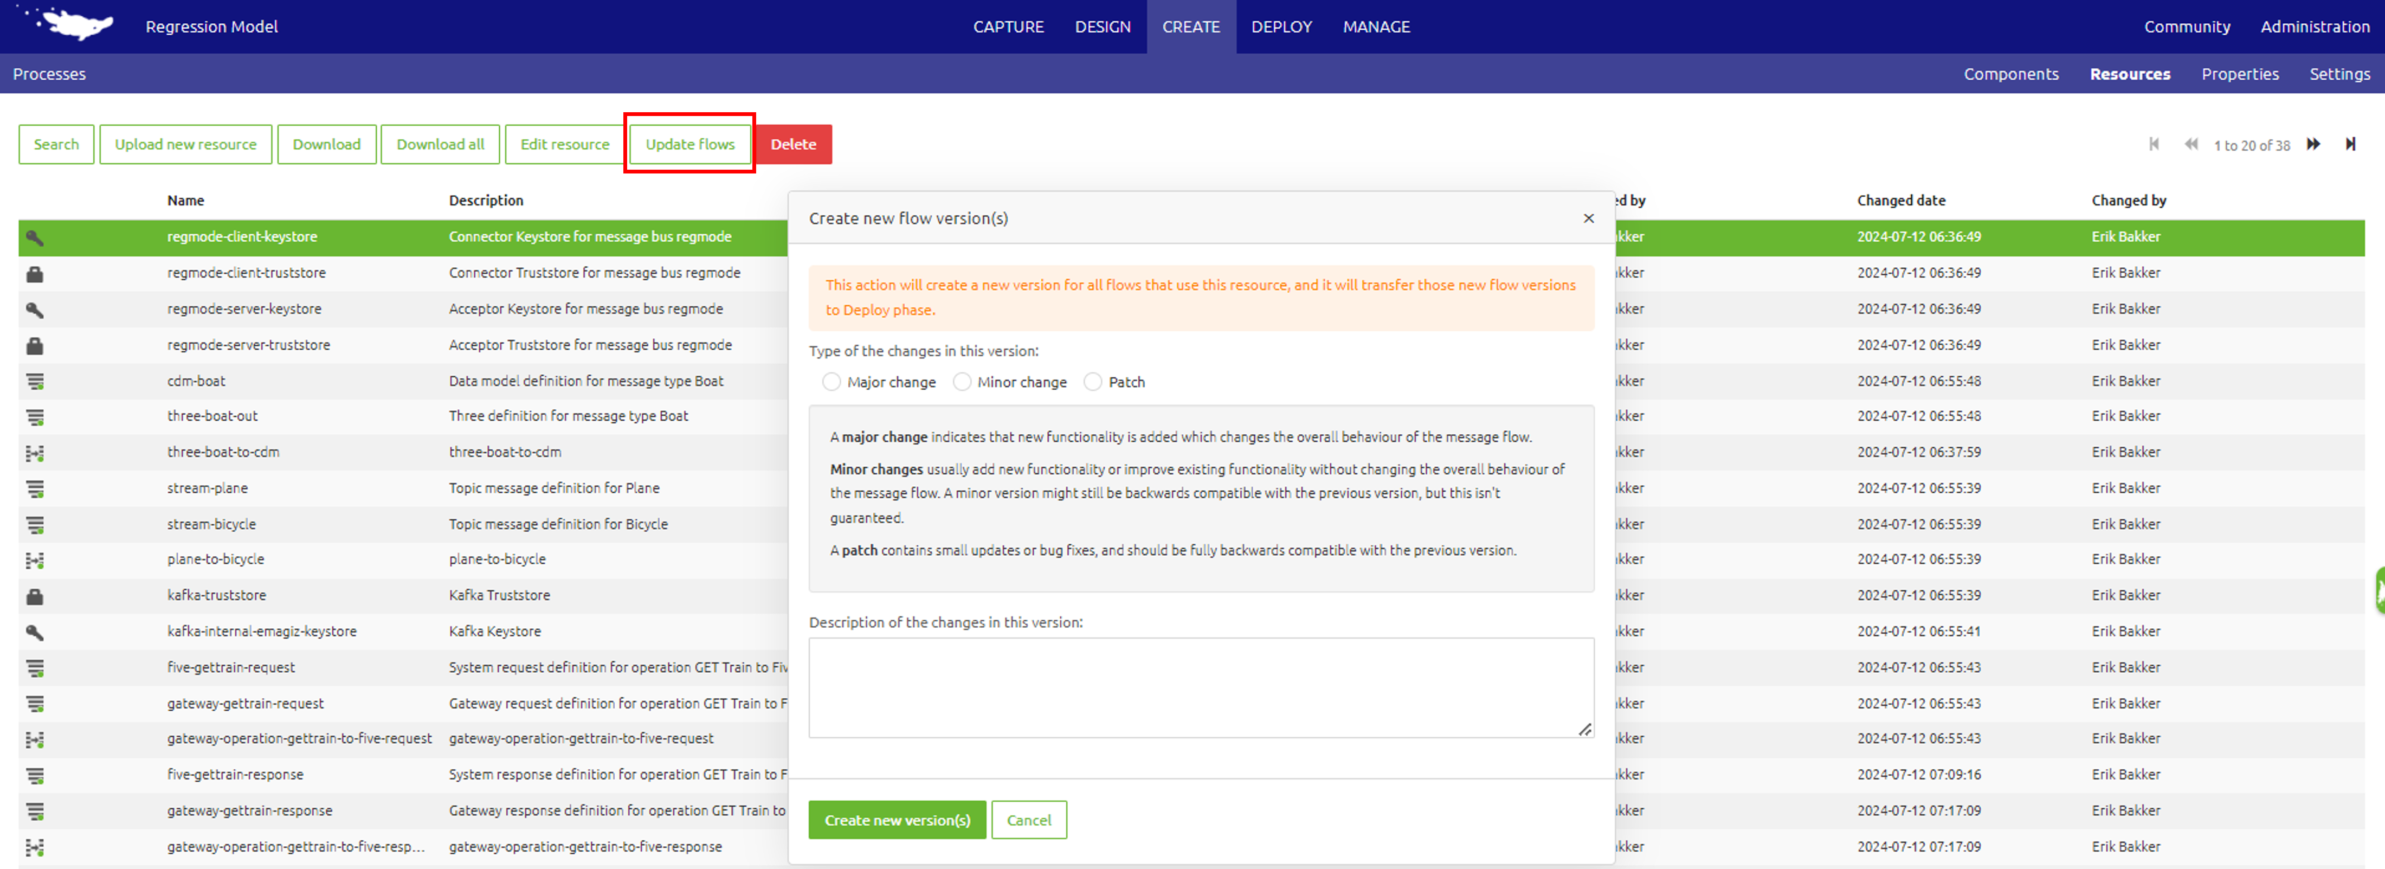2385x869 pixels.
Task: Go to next page of resources
Action: pyautogui.click(x=2312, y=145)
